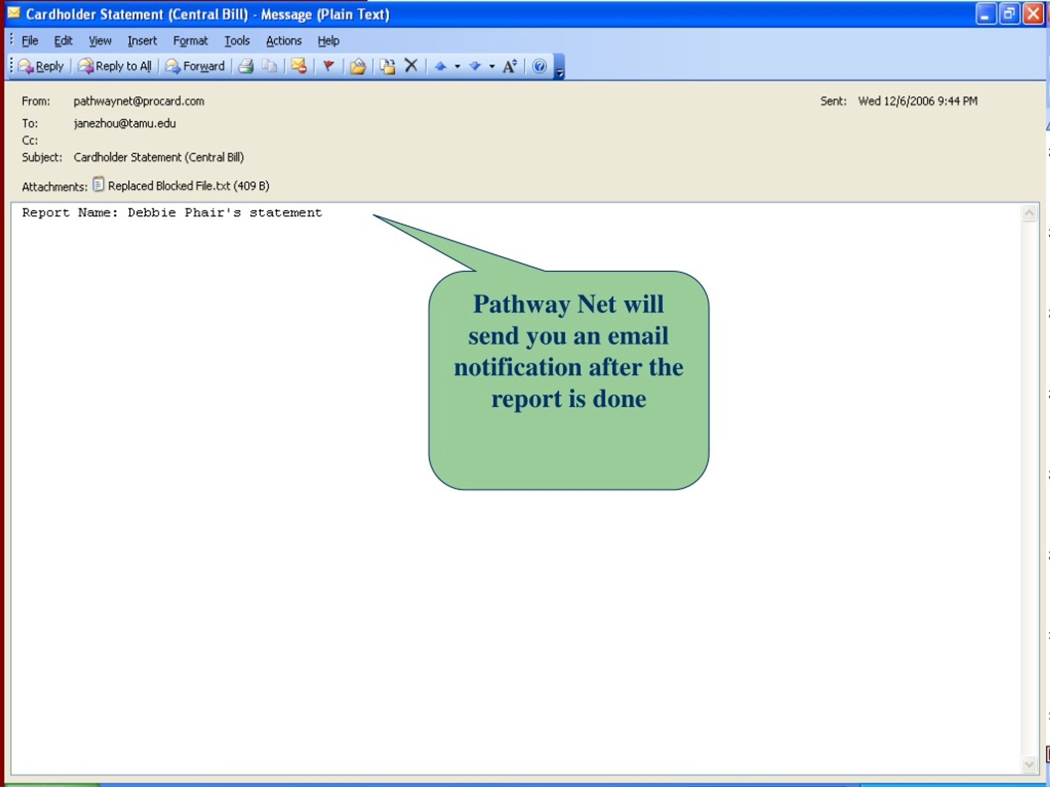Open the Edit menu

63,41
